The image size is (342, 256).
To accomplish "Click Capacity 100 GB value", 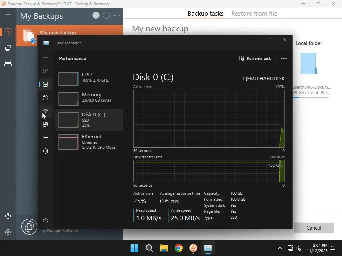I will pyautogui.click(x=236, y=193).
